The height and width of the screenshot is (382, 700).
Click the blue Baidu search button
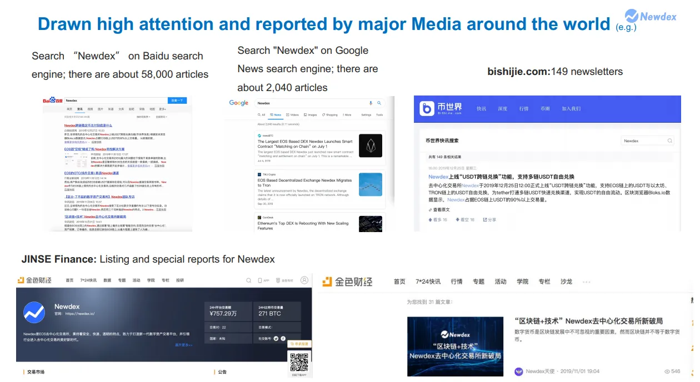(x=177, y=100)
